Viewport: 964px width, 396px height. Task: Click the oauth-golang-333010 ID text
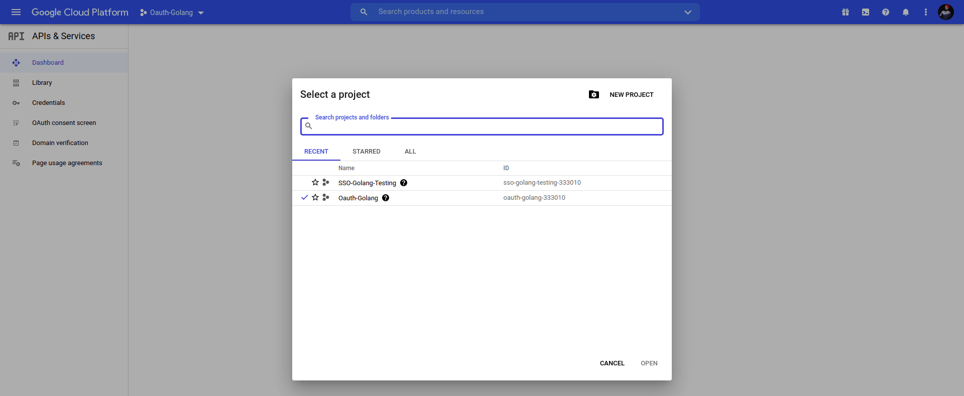click(534, 198)
